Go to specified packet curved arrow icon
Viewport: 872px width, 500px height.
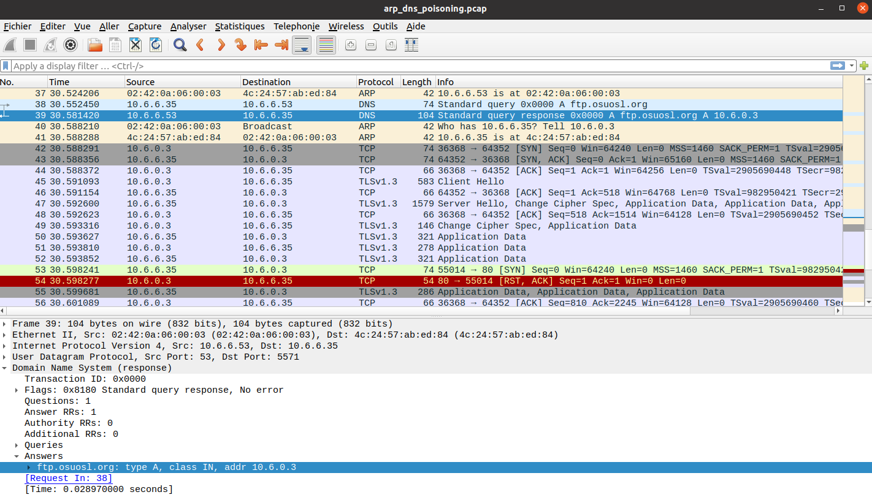click(240, 45)
